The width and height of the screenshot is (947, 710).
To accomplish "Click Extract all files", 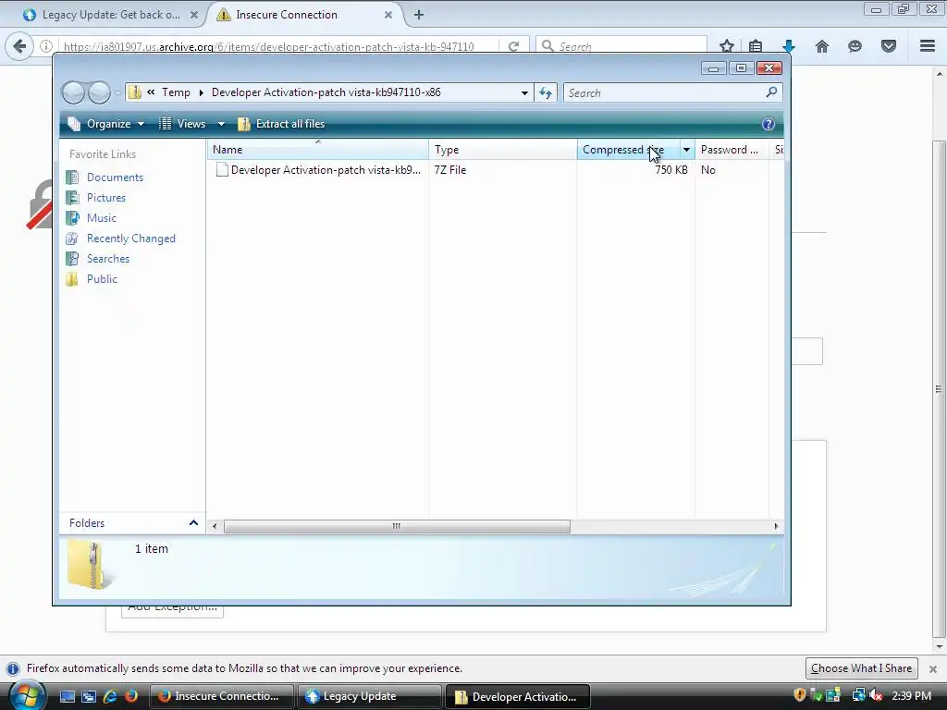I will tap(281, 124).
